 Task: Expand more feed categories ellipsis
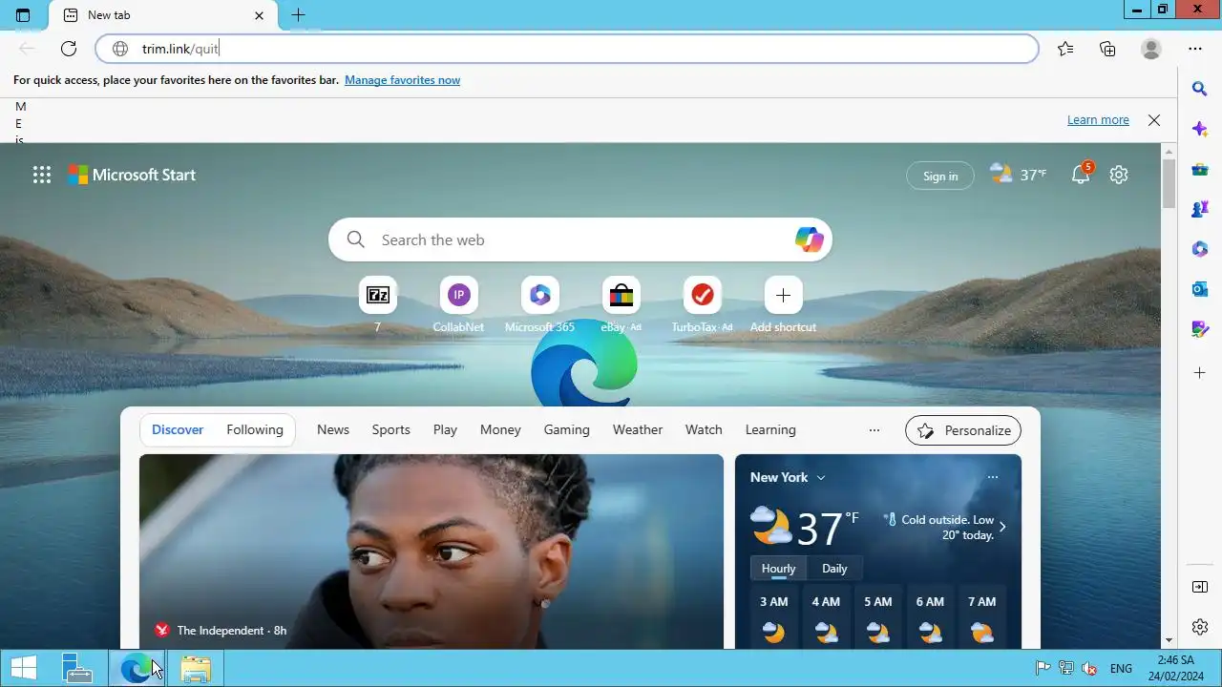(874, 430)
